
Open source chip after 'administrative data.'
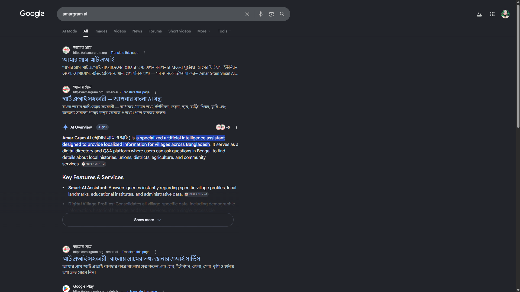click(196, 194)
